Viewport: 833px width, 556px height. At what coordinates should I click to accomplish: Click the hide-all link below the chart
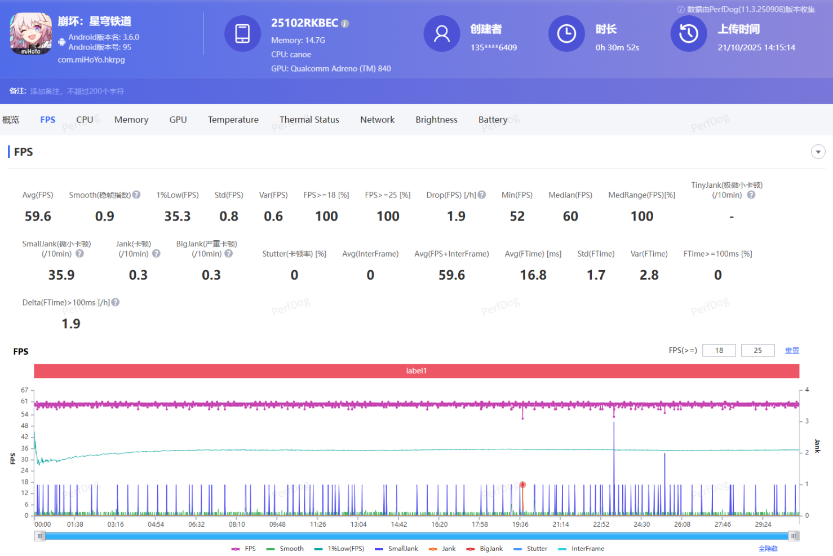(768, 549)
